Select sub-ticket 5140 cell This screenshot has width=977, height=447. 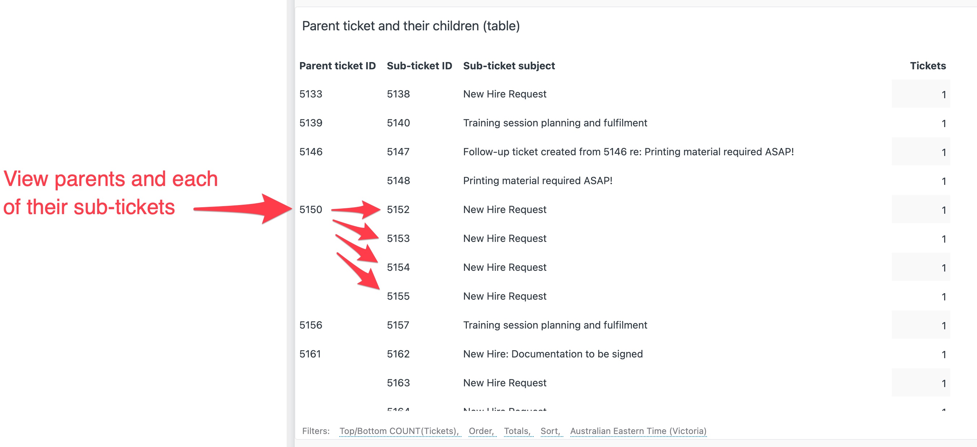tap(398, 122)
